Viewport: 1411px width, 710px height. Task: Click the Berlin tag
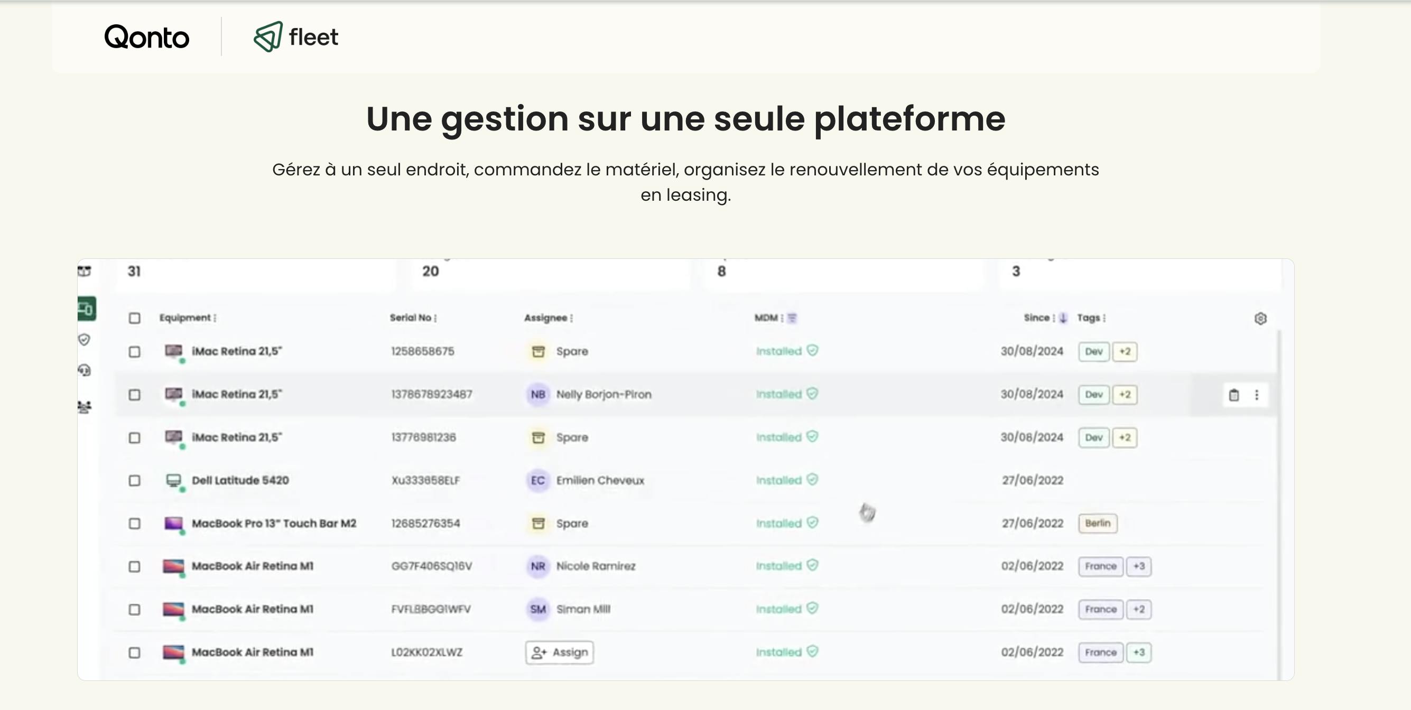coord(1097,524)
